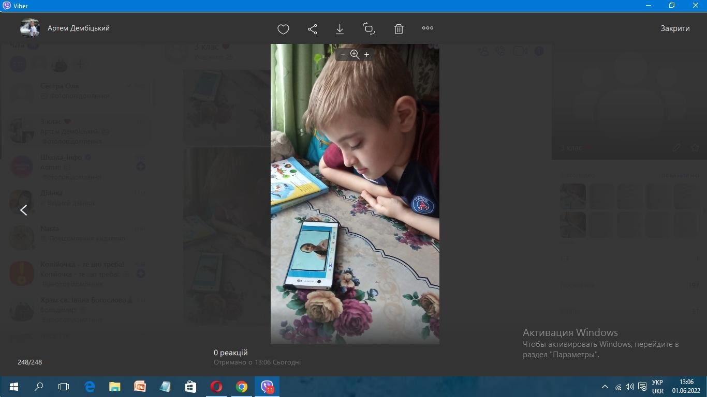Close the media viewer via Закрити
The height and width of the screenshot is (397, 707).
click(x=675, y=28)
